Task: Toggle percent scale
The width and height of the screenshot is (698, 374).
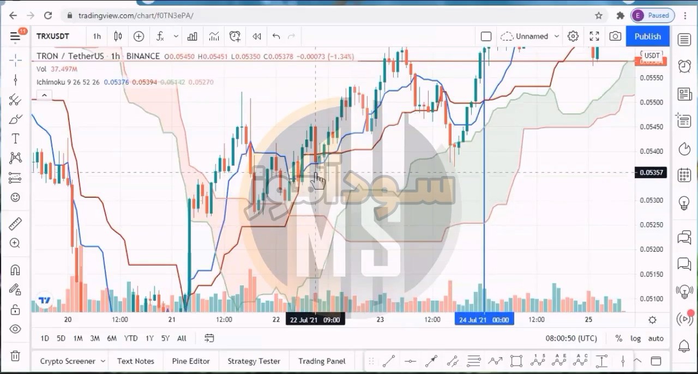Action: coord(618,339)
